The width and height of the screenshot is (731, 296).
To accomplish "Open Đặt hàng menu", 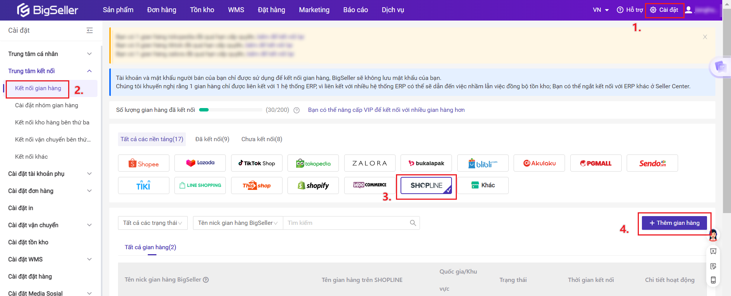I will pos(271,10).
